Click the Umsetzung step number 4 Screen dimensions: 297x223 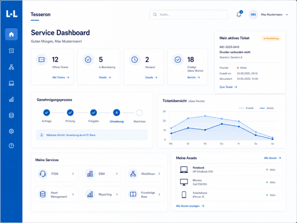[116, 112]
